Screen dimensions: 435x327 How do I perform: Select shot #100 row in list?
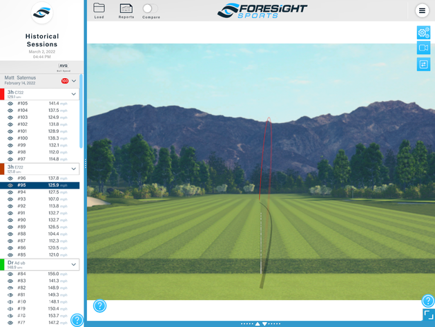41,138
